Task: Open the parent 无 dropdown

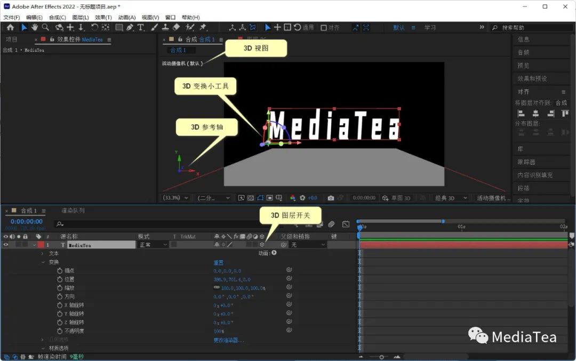Action: (308, 245)
